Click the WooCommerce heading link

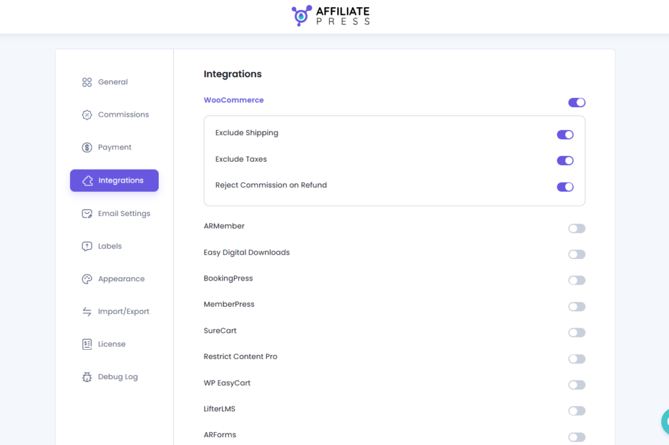coord(234,100)
